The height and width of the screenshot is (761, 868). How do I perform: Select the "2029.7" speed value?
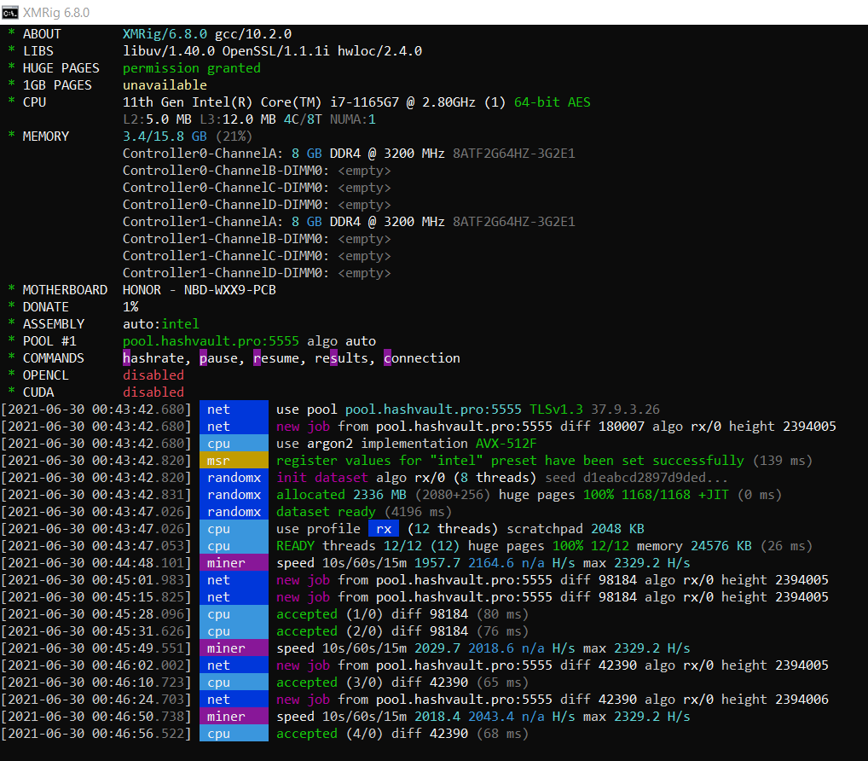pos(437,648)
